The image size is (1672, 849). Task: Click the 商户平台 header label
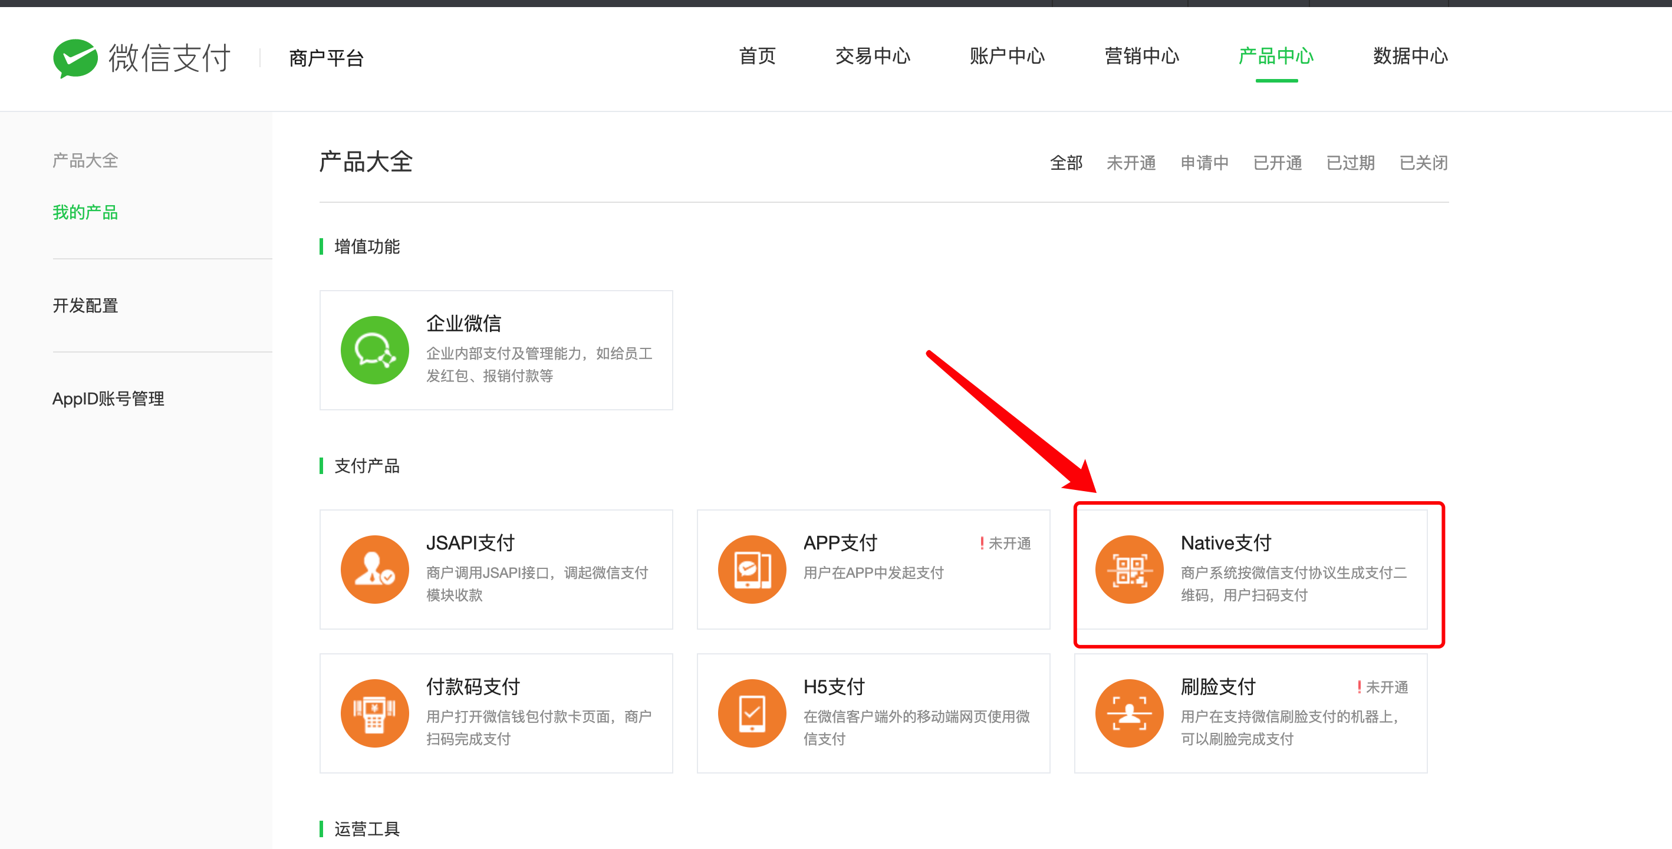tap(327, 58)
